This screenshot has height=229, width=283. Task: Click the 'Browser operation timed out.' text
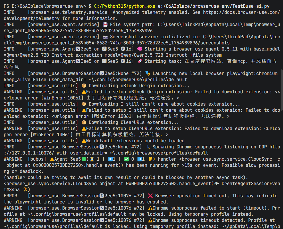click(x=192, y=196)
